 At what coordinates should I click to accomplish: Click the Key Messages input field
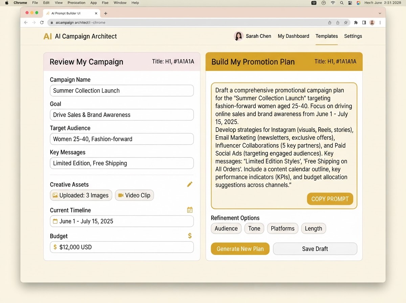(x=122, y=163)
